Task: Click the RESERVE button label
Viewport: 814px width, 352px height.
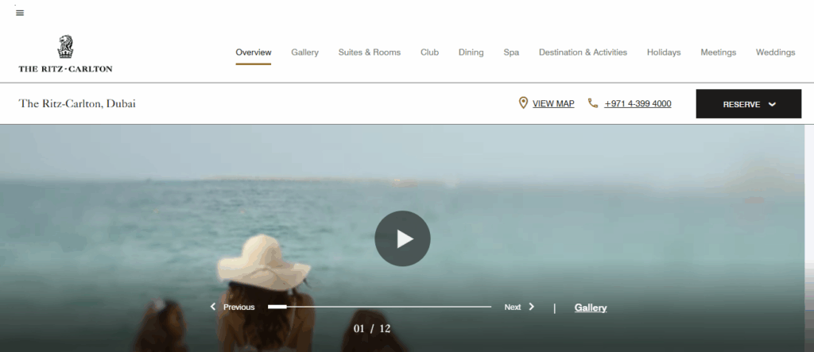Action: (742, 104)
